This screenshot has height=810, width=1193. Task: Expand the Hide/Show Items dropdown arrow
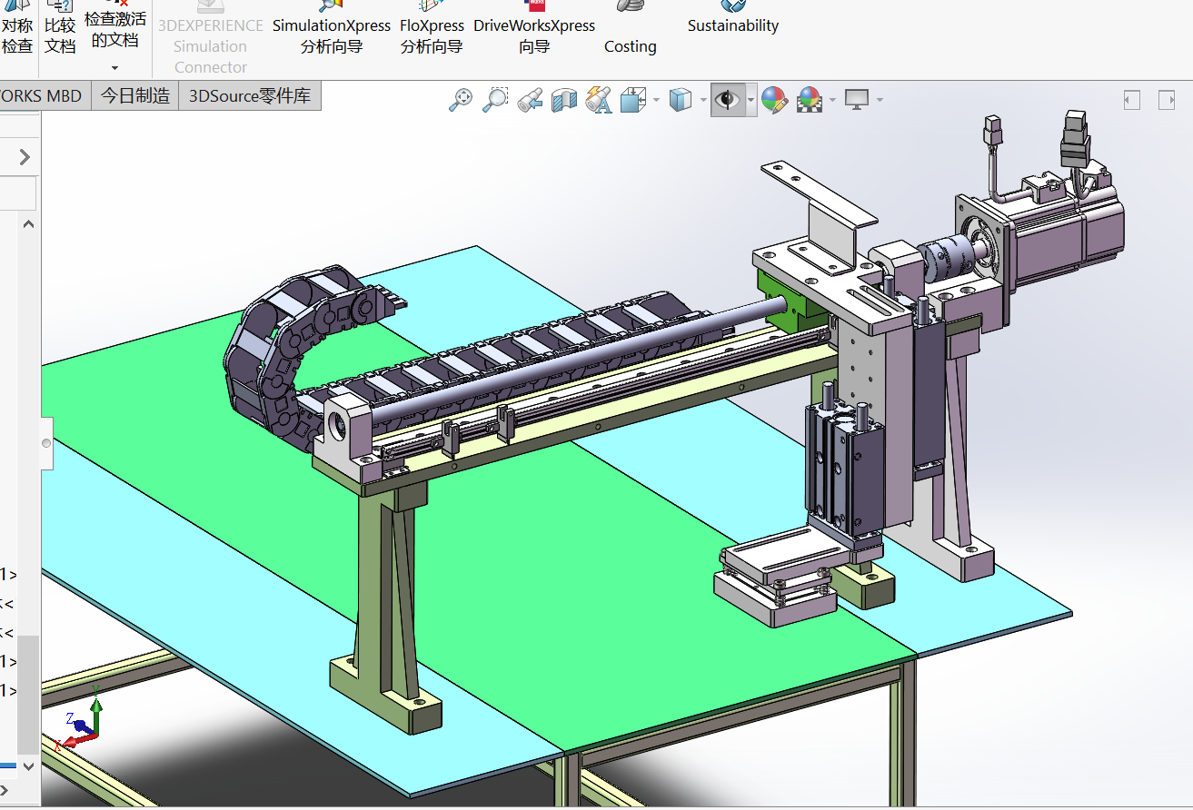751,100
